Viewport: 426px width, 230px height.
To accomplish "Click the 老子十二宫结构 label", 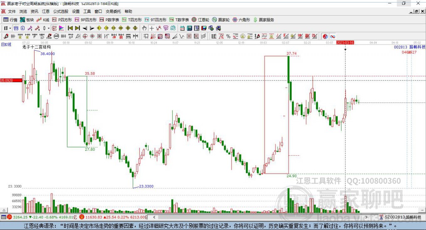I will 37,47.
